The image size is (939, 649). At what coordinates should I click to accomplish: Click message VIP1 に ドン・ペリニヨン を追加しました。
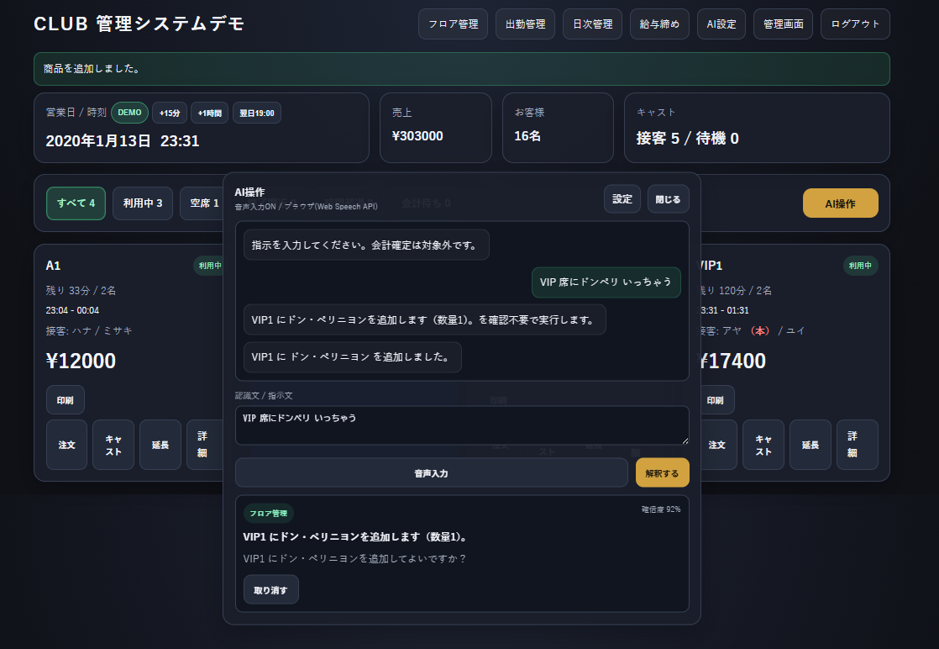click(352, 357)
